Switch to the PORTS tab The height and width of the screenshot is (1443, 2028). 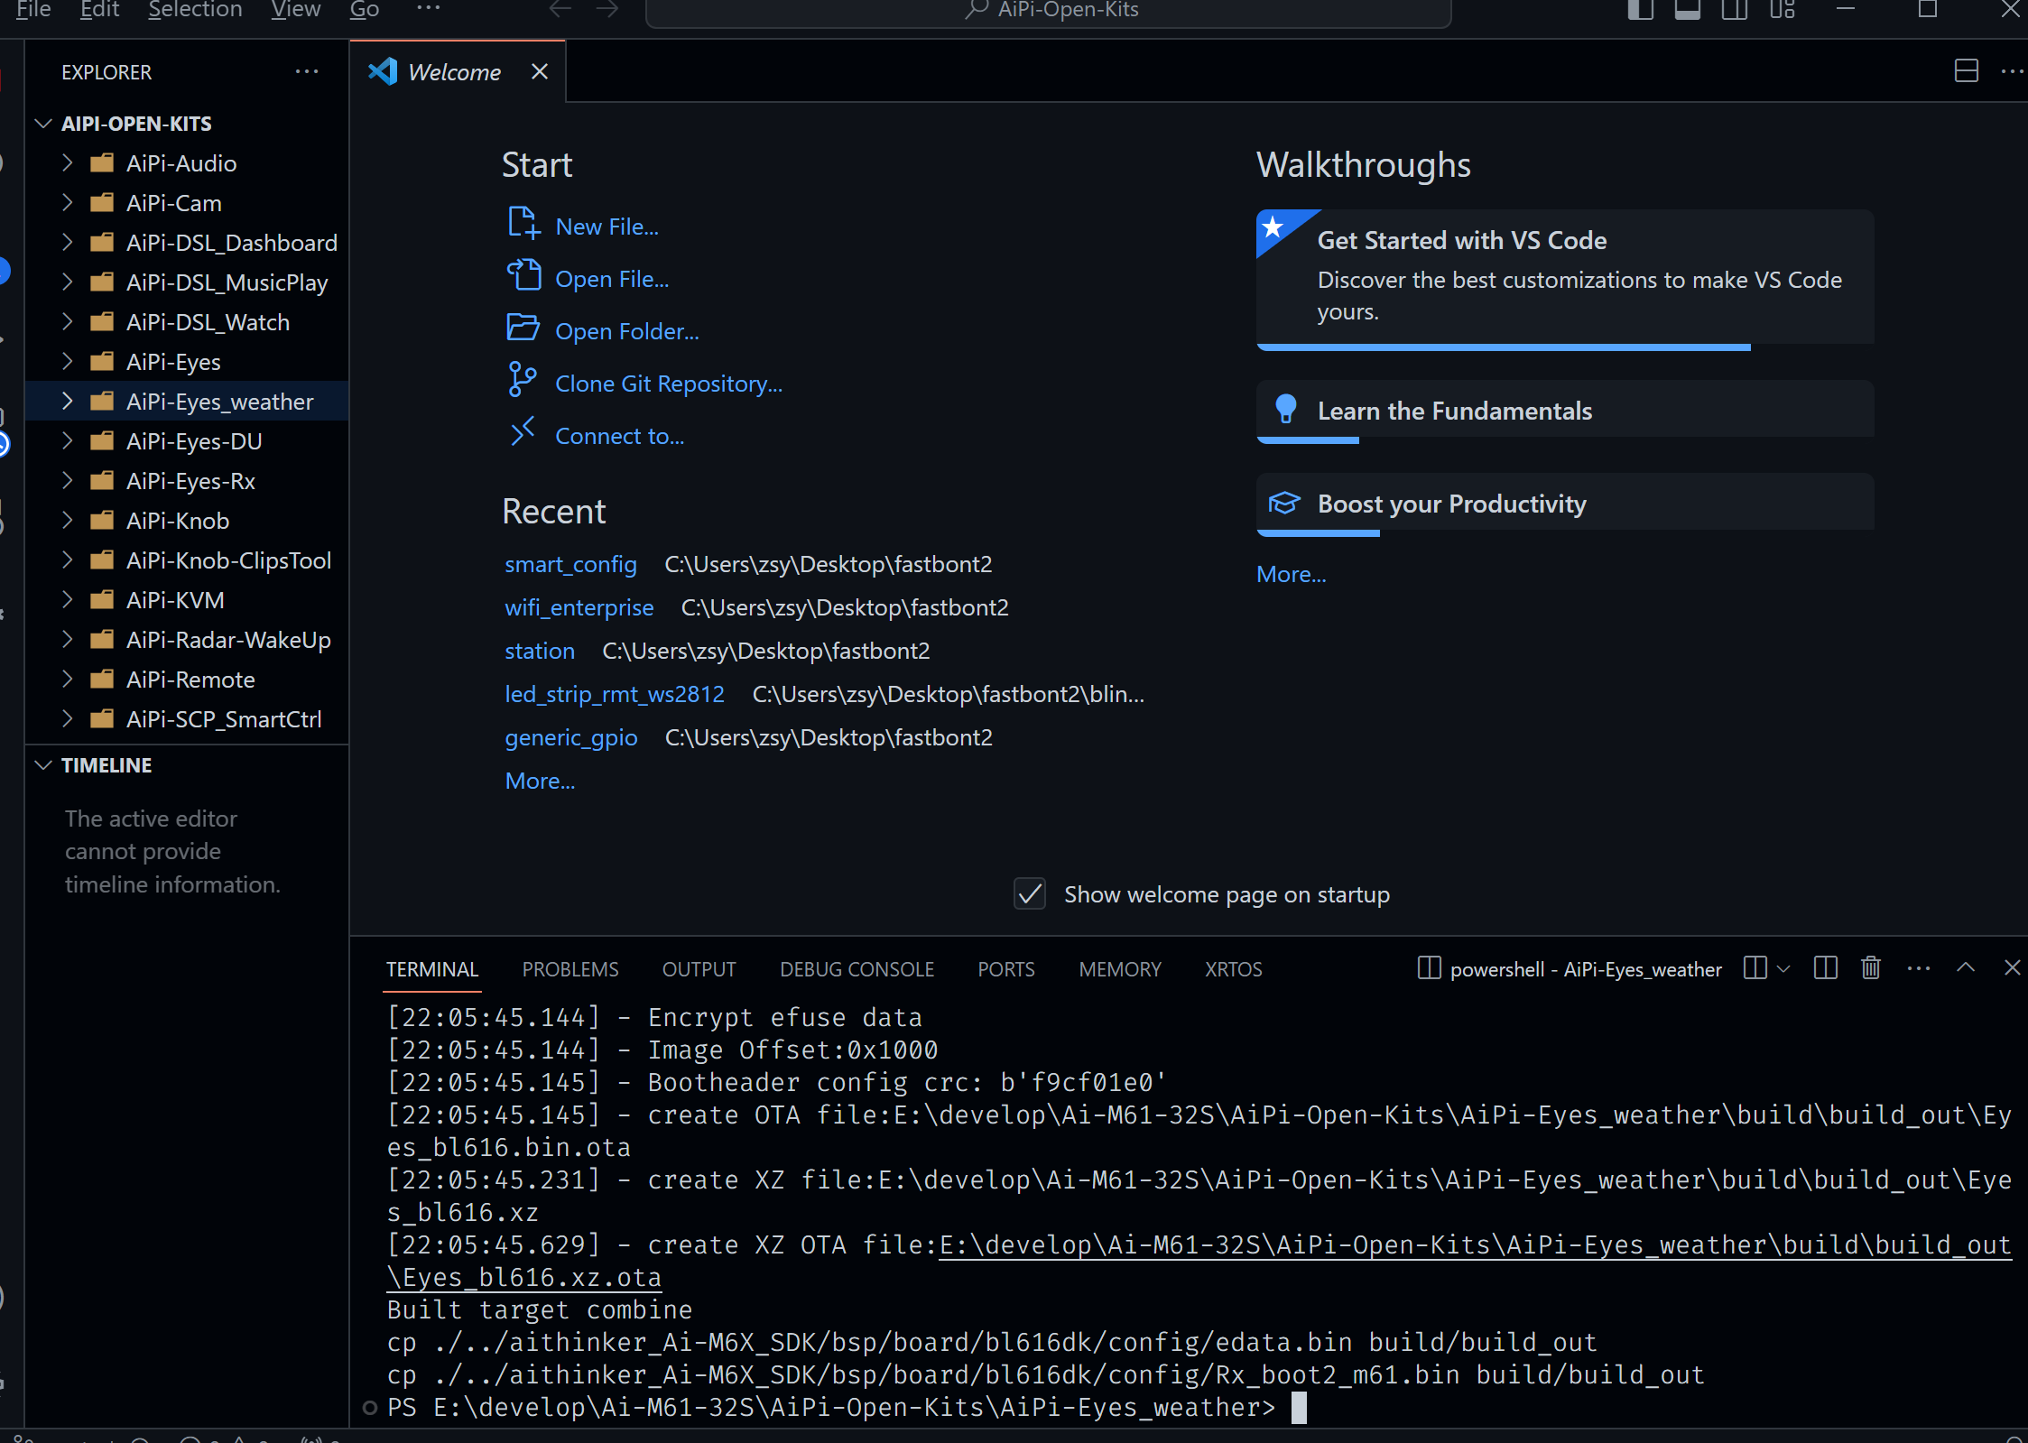(x=1006, y=969)
